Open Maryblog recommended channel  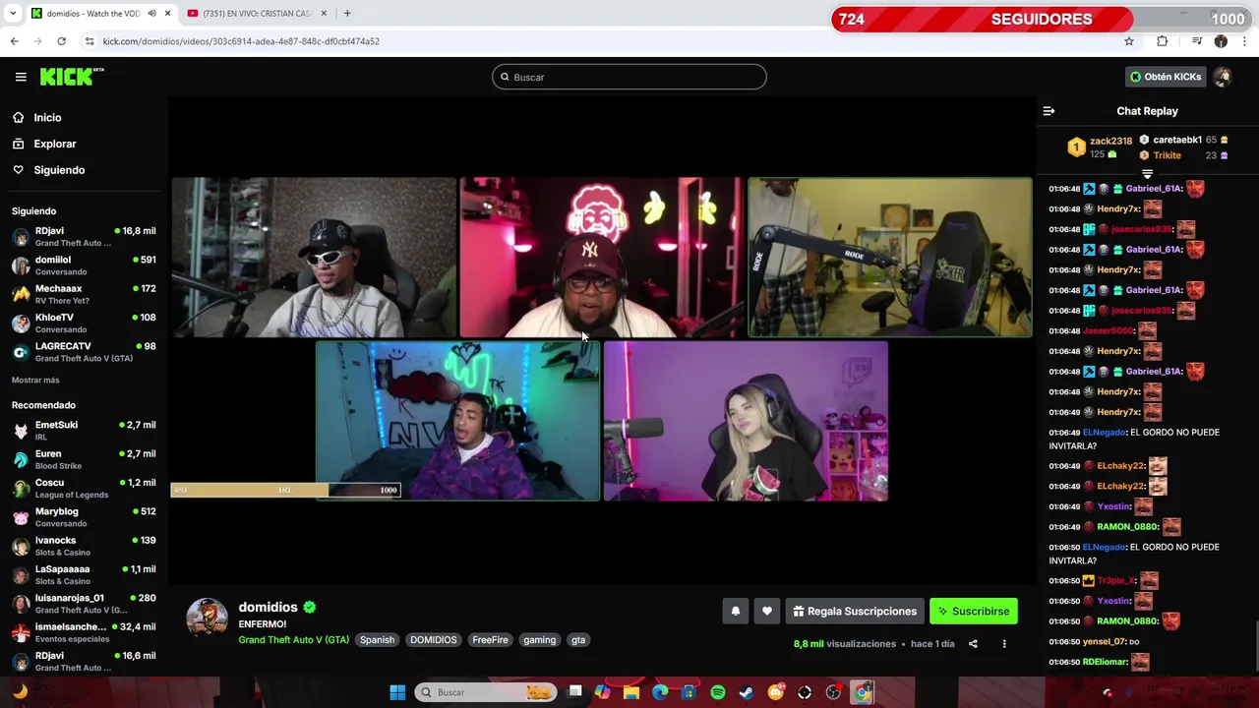84,517
